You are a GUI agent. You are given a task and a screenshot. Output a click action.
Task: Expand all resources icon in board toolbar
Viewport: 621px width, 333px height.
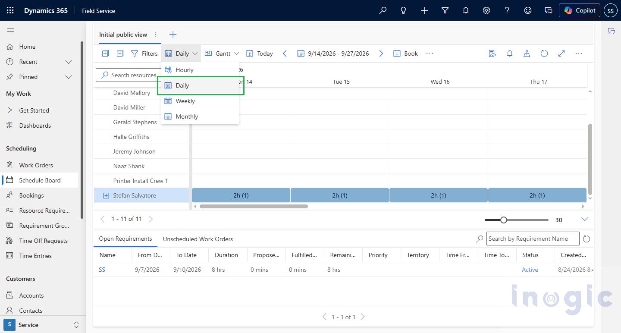[105, 53]
